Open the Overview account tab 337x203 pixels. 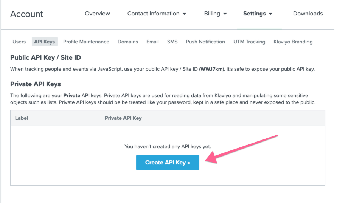(x=97, y=14)
